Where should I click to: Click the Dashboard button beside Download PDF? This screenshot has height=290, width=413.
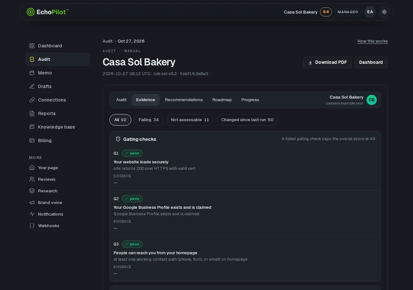coord(371,63)
